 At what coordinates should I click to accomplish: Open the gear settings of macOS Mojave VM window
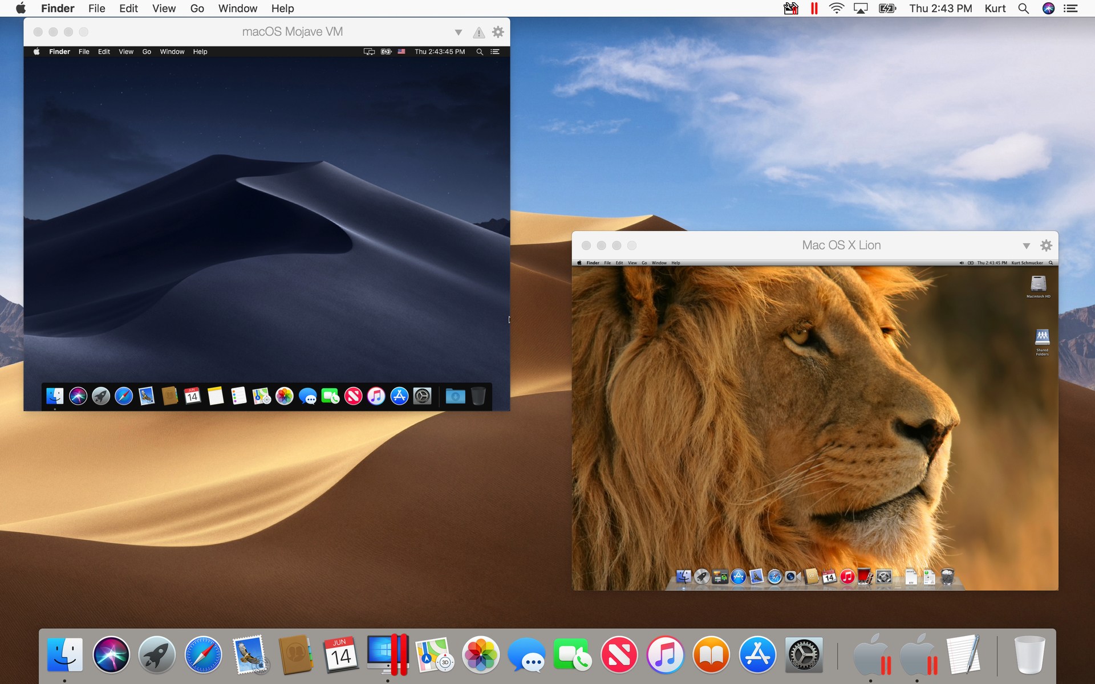click(x=498, y=32)
